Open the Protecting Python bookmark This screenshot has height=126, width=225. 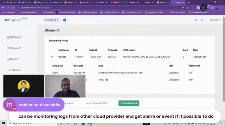pos(66,13)
